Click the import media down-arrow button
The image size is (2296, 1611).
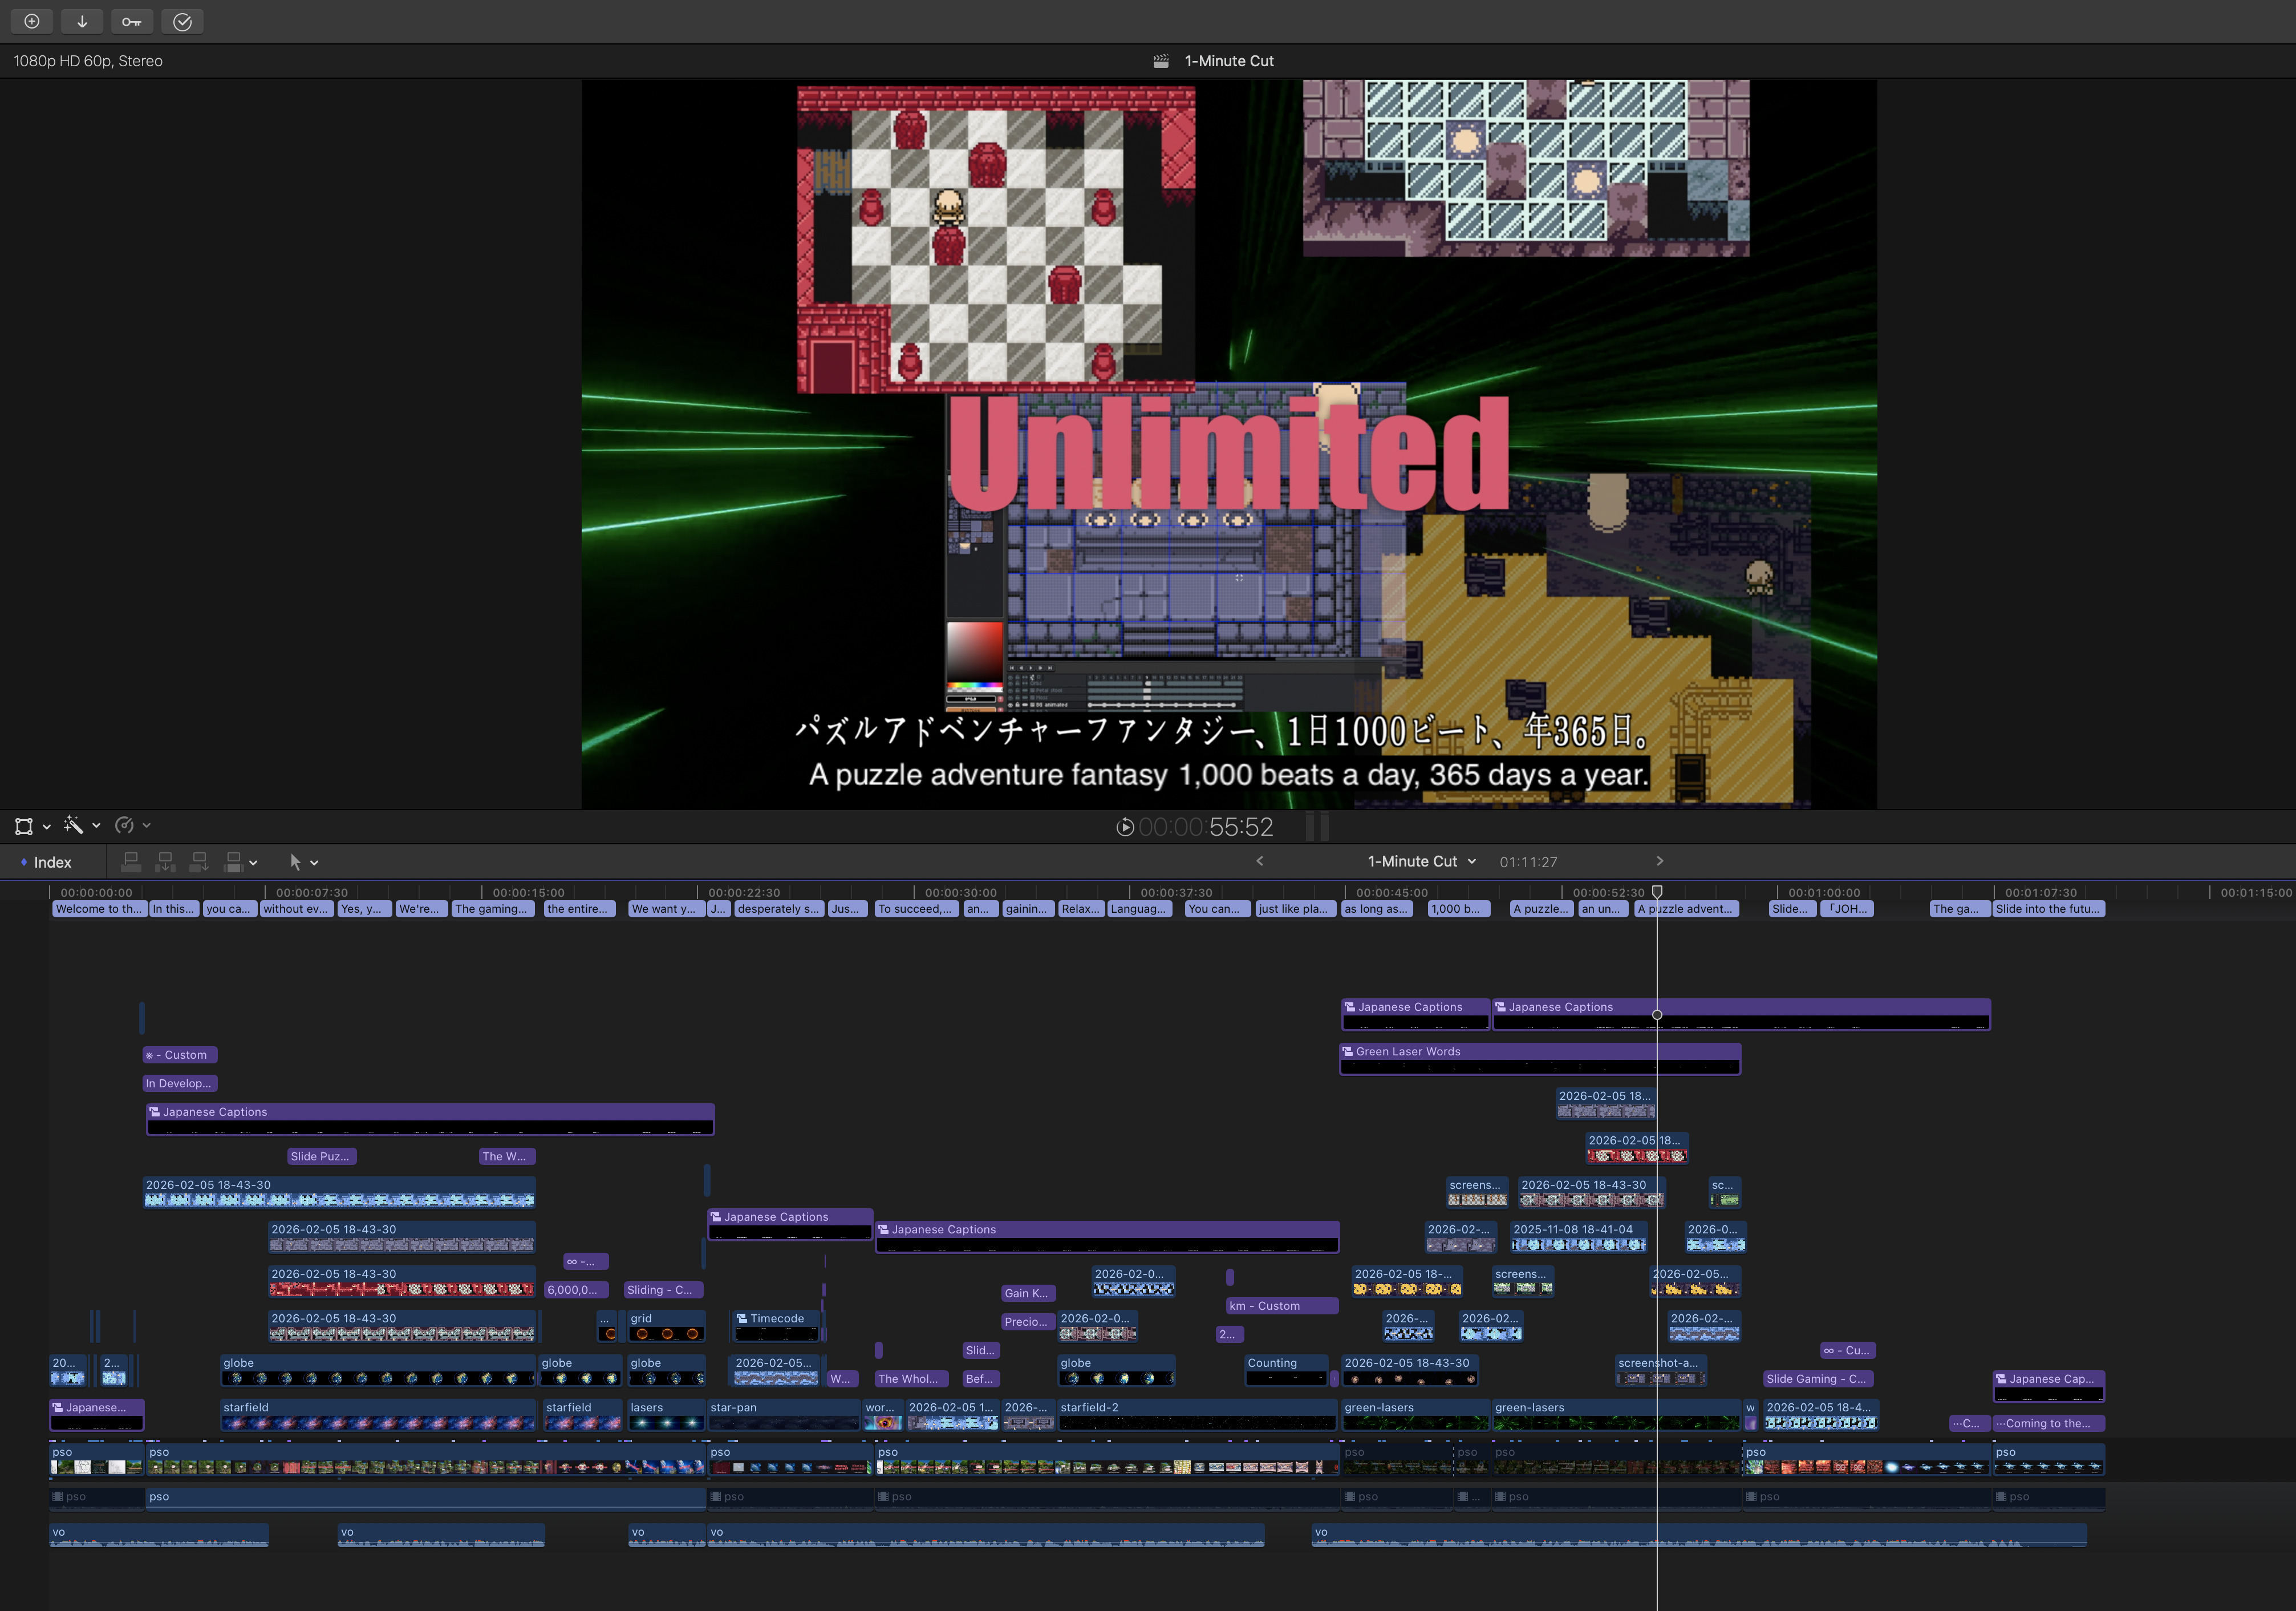coord(82,21)
